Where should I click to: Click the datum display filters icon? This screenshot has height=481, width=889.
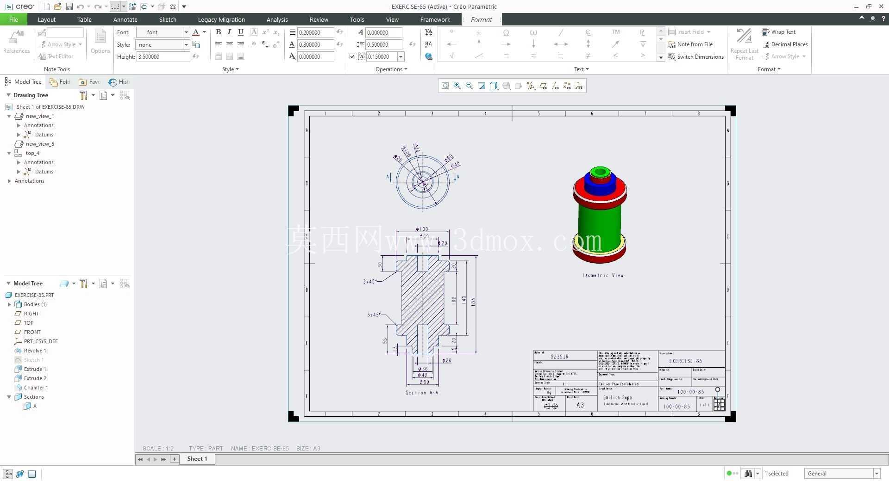pos(531,86)
